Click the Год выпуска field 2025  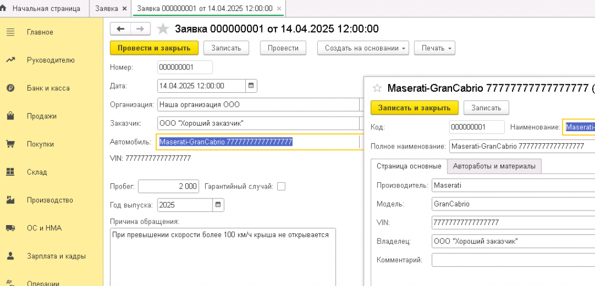click(x=185, y=205)
